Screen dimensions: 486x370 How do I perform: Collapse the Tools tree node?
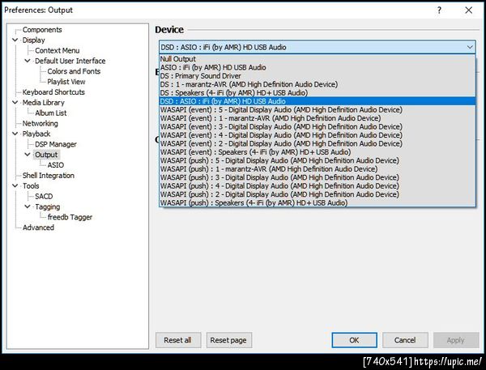pyautogui.click(x=15, y=185)
